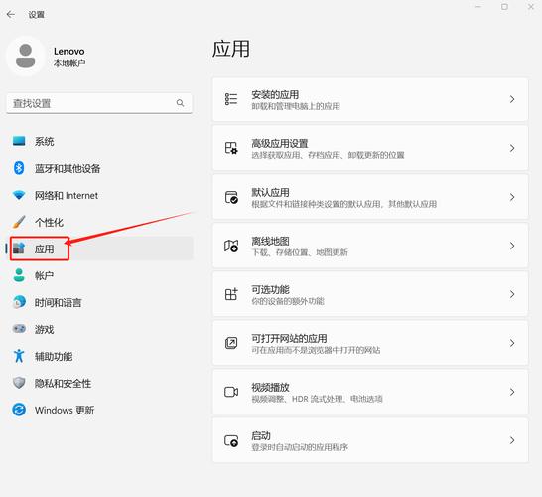
Task: Expand the 默认应用 chevron arrow
Action: (x=512, y=197)
